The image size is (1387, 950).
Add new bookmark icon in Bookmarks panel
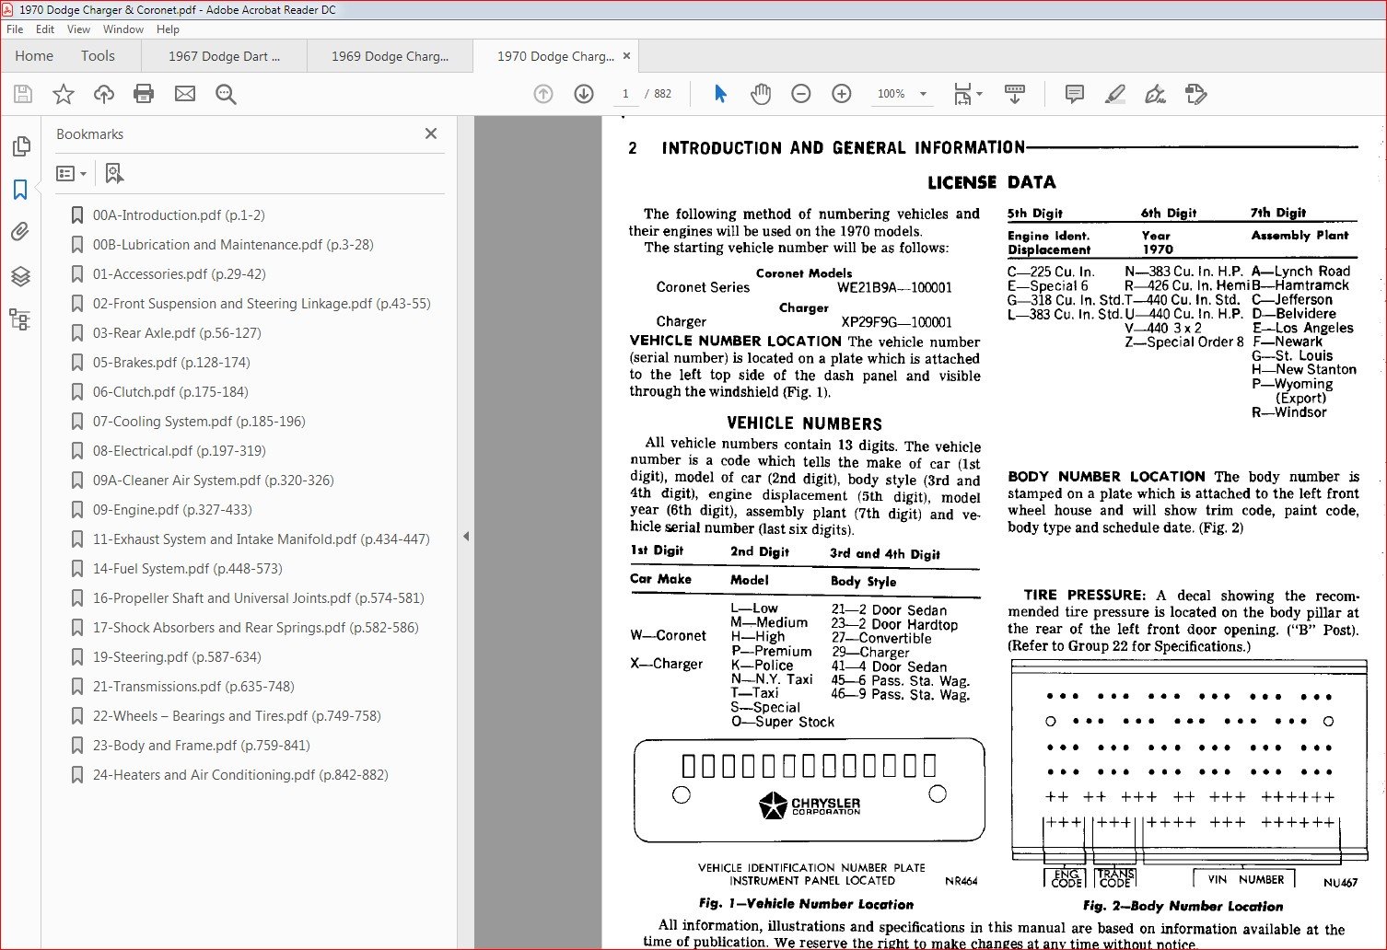pyautogui.click(x=114, y=173)
